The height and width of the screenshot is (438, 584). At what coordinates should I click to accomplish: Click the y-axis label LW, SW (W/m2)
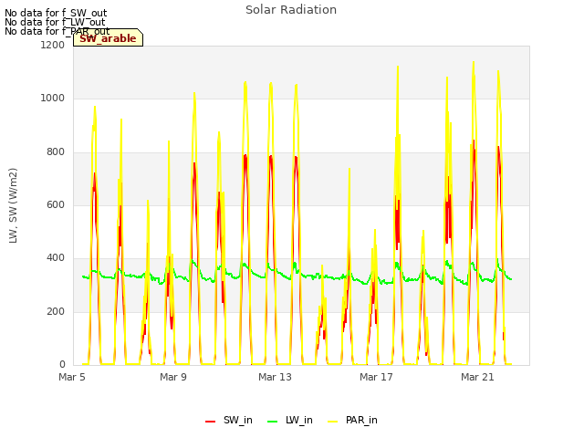13,205
